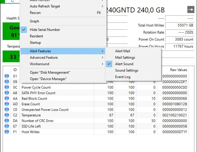
Task: Select the "SSD Life Left" attribute name
Action: click(x=31, y=126)
